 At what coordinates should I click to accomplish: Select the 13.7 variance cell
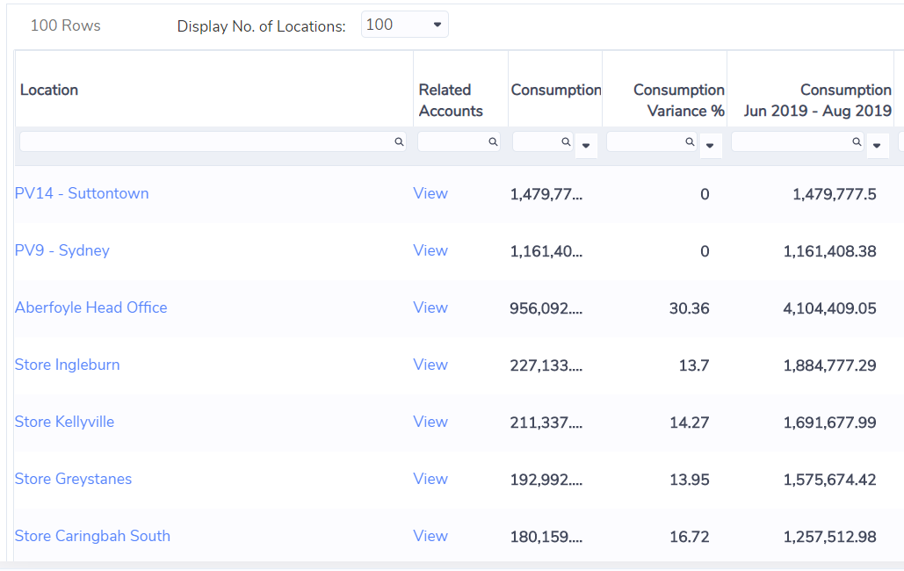[694, 365]
